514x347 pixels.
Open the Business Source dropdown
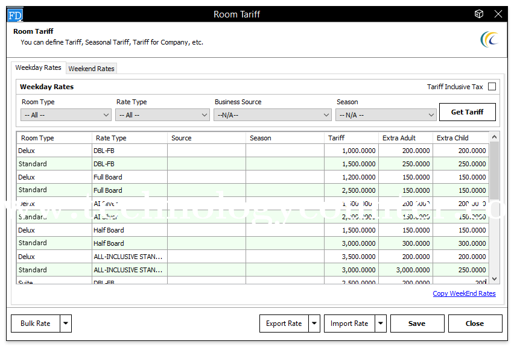tap(273, 115)
